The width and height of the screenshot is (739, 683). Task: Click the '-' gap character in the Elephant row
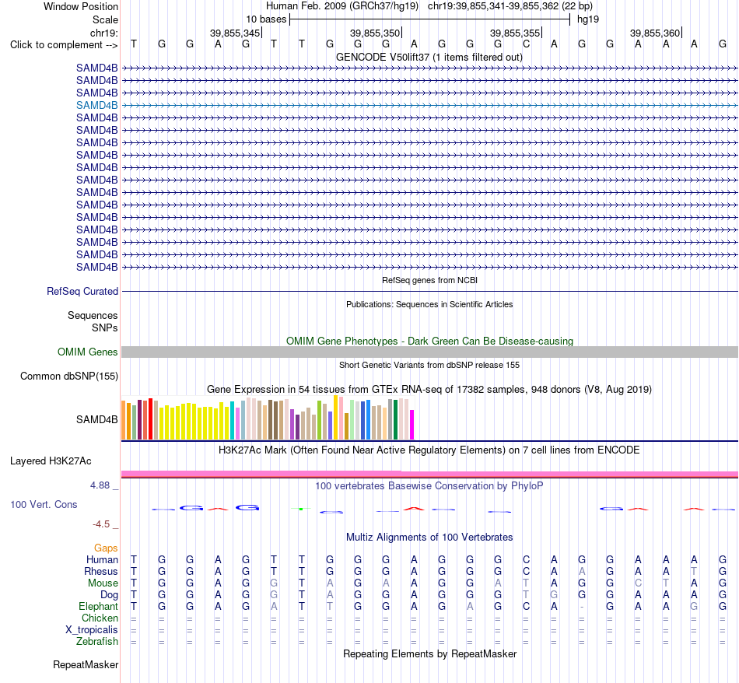[x=582, y=607]
